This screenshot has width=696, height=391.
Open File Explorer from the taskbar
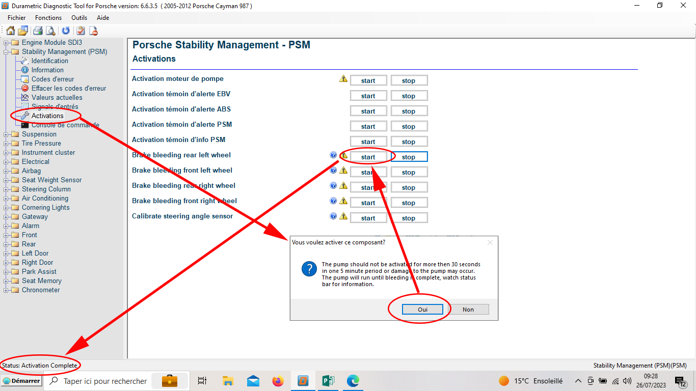click(x=228, y=380)
